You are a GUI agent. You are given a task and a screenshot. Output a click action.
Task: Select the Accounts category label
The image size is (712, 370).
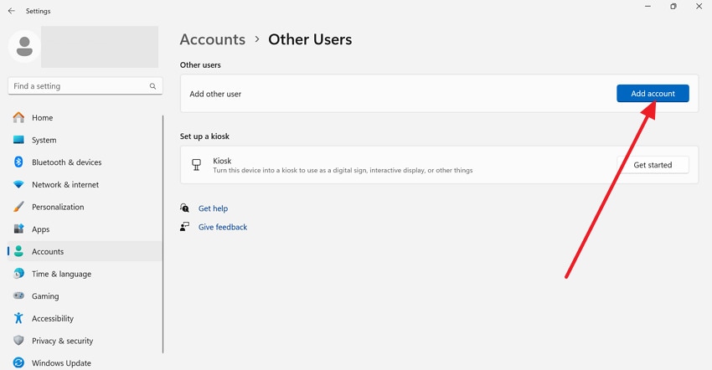(48, 251)
